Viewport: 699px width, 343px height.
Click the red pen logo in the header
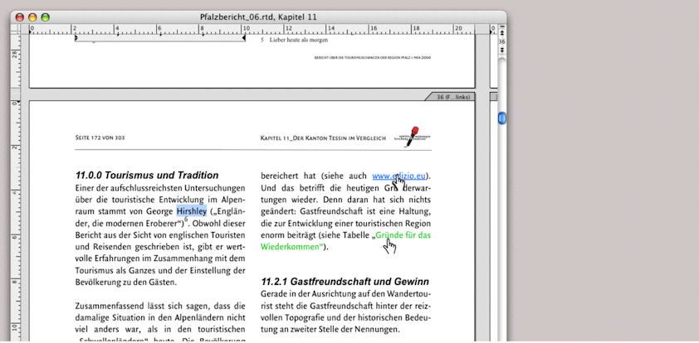click(412, 138)
